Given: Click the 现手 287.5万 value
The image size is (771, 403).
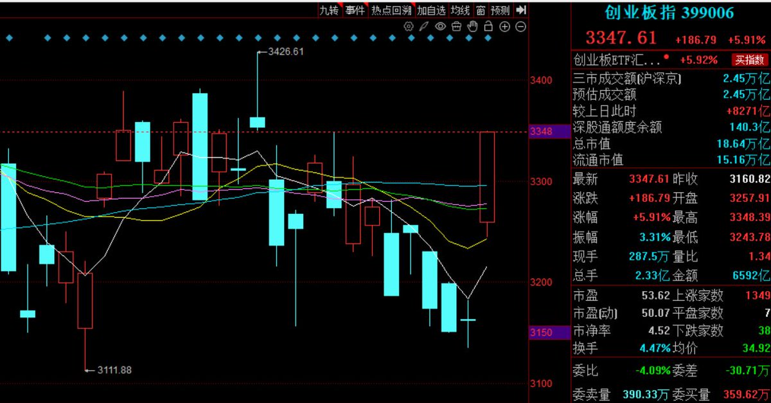Looking at the screenshot, I should click(649, 256).
